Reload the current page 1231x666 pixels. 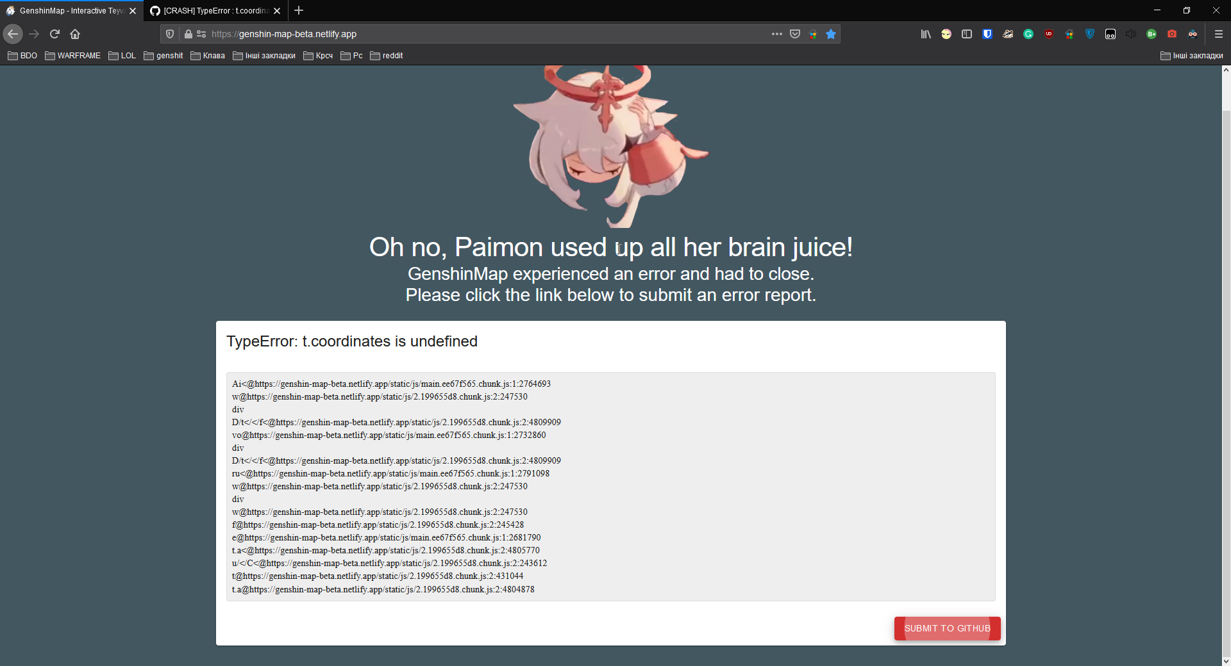pyautogui.click(x=54, y=34)
